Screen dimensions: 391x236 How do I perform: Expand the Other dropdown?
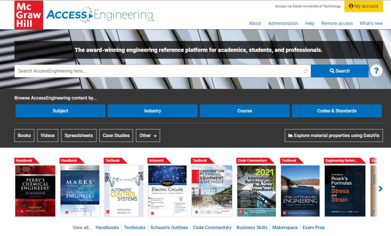point(148,136)
